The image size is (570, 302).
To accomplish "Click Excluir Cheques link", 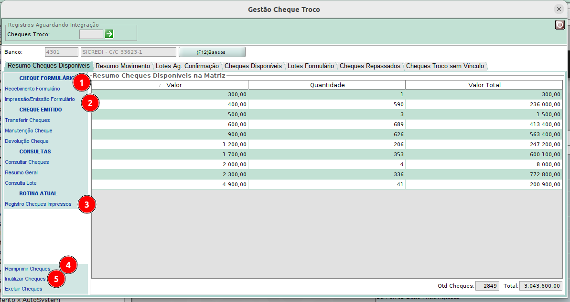I will pos(23,289).
